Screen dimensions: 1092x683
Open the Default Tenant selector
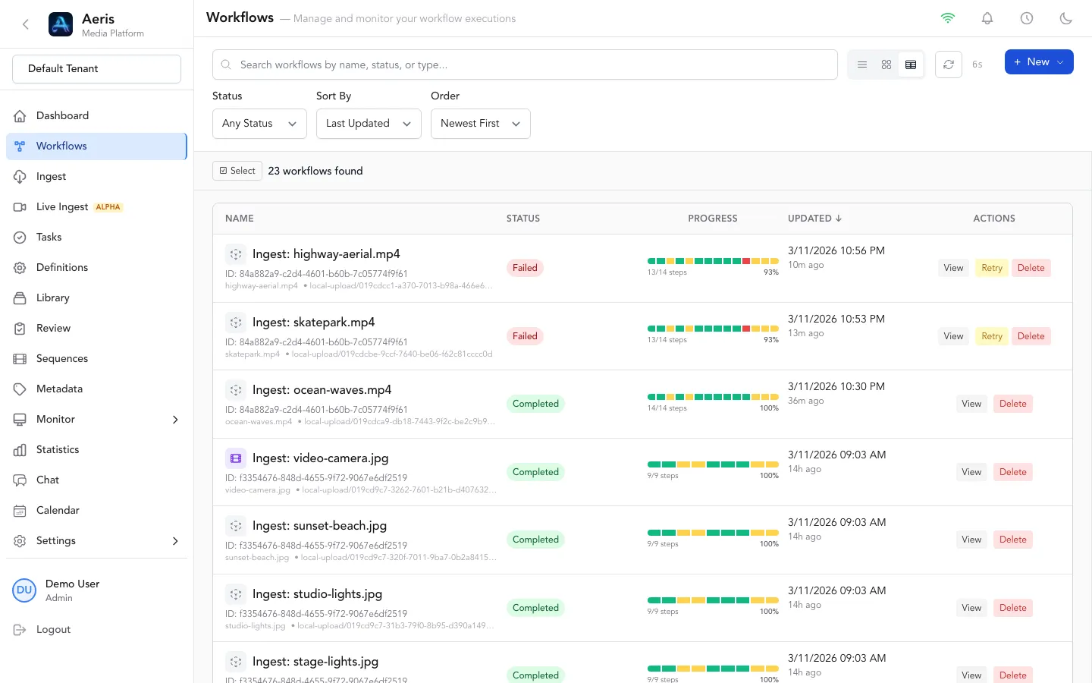[96, 69]
